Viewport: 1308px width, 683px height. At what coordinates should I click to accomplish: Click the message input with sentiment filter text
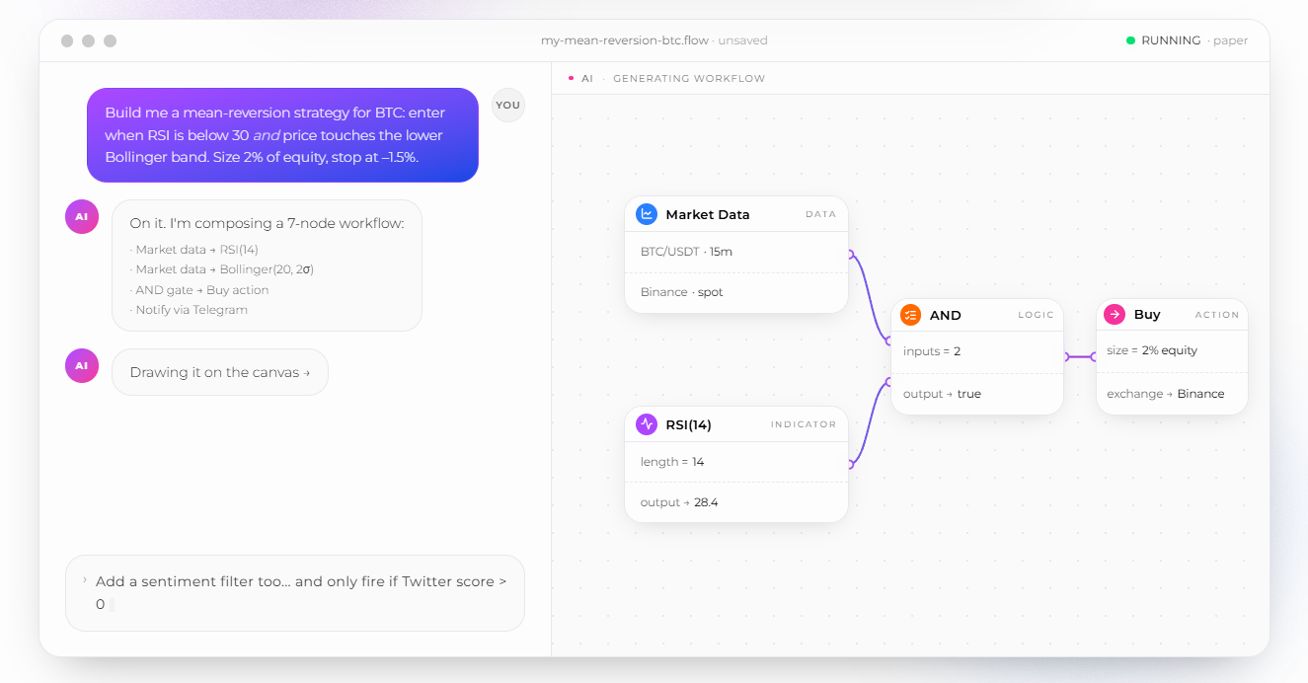tap(295, 592)
